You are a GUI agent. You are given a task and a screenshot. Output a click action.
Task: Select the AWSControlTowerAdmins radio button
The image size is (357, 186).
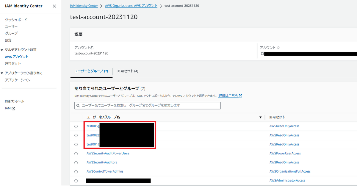point(76,172)
